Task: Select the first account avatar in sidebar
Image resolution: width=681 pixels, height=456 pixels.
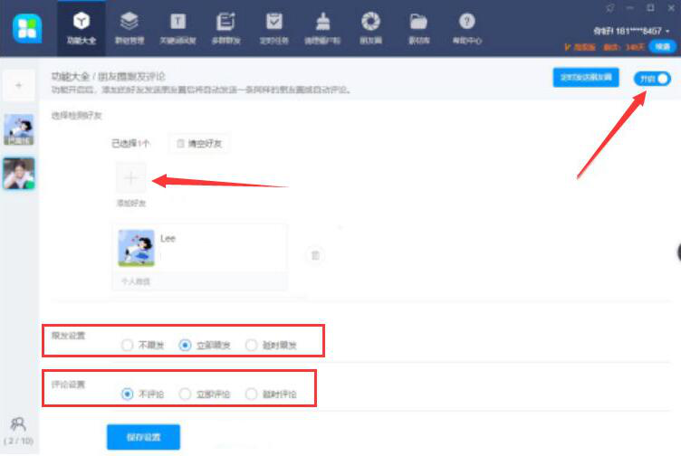Action: tap(19, 129)
